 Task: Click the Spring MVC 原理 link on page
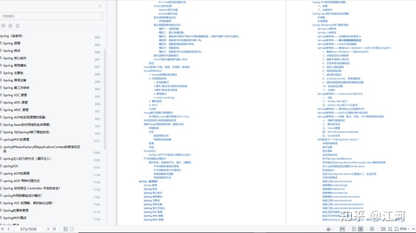153,220
